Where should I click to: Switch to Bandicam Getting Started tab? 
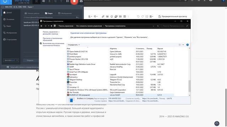pyautogui.click(x=32, y=13)
